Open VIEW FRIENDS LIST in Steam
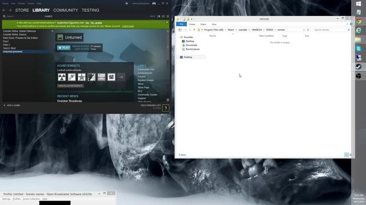 [151, 105]
